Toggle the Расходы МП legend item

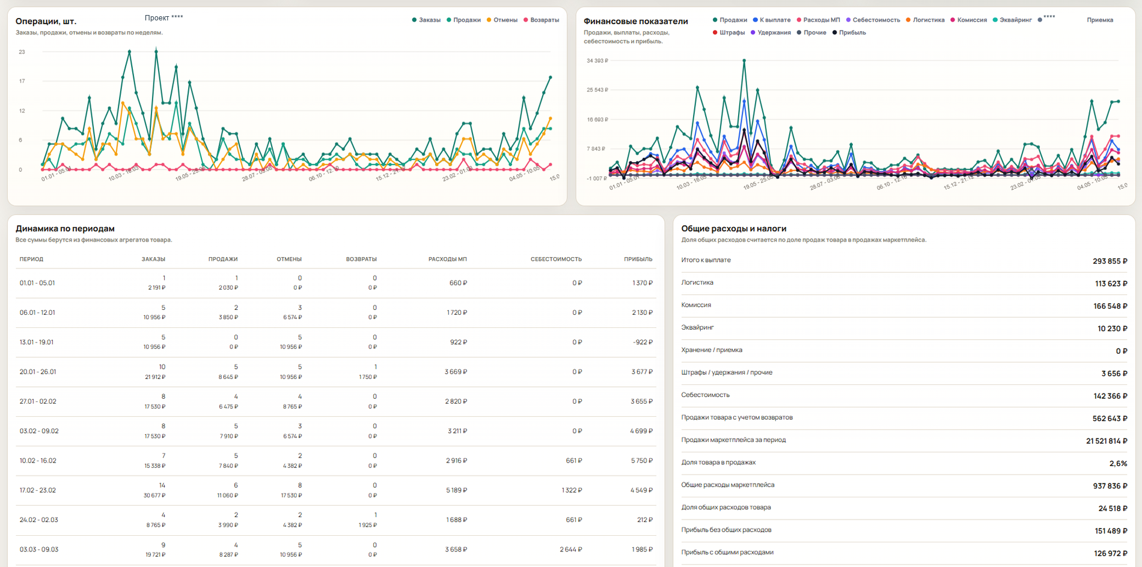818,20
